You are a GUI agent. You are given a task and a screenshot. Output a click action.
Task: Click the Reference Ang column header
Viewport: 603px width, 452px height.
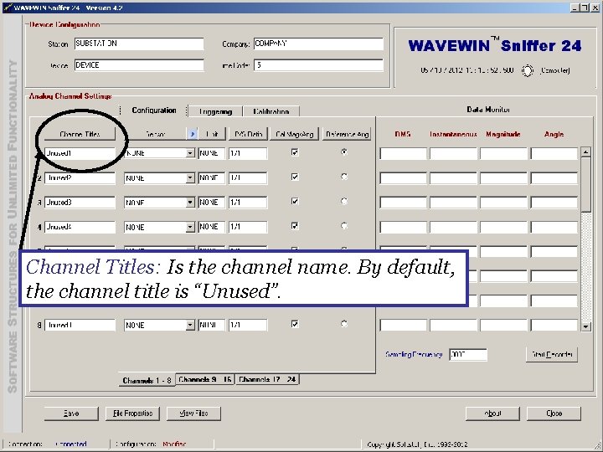tap(347, 134)
